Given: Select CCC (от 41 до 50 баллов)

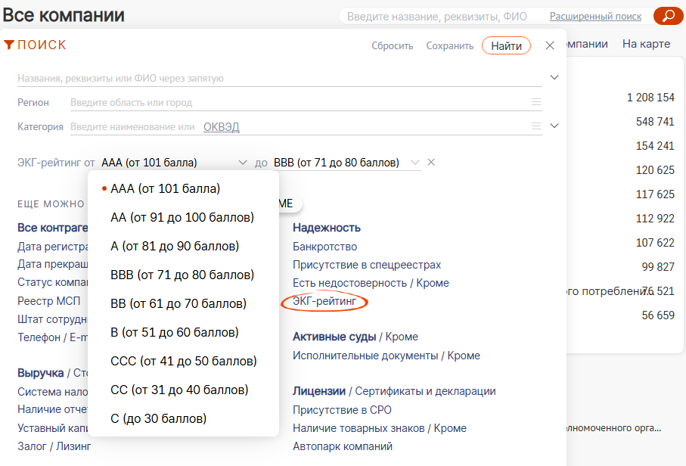Looking at the screenshot, I should 183,362.
